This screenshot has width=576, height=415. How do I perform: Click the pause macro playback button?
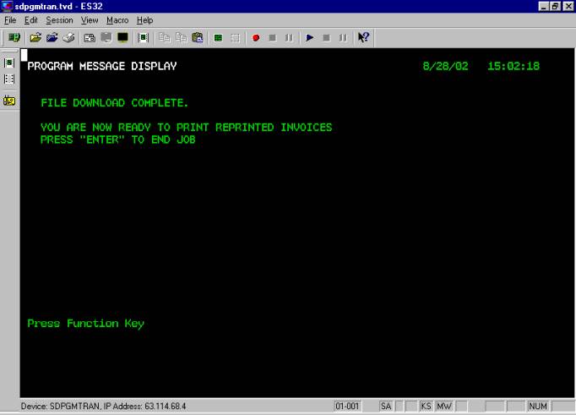pyautogui.click(x=343, y=37)
